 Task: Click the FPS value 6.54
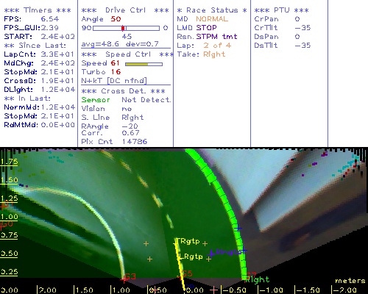(50, 19)
